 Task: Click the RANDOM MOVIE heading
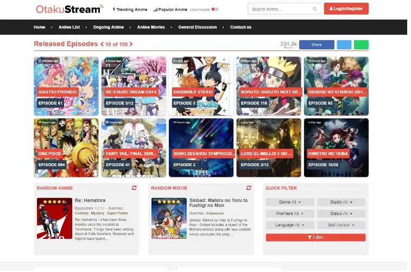coord(169,188)
